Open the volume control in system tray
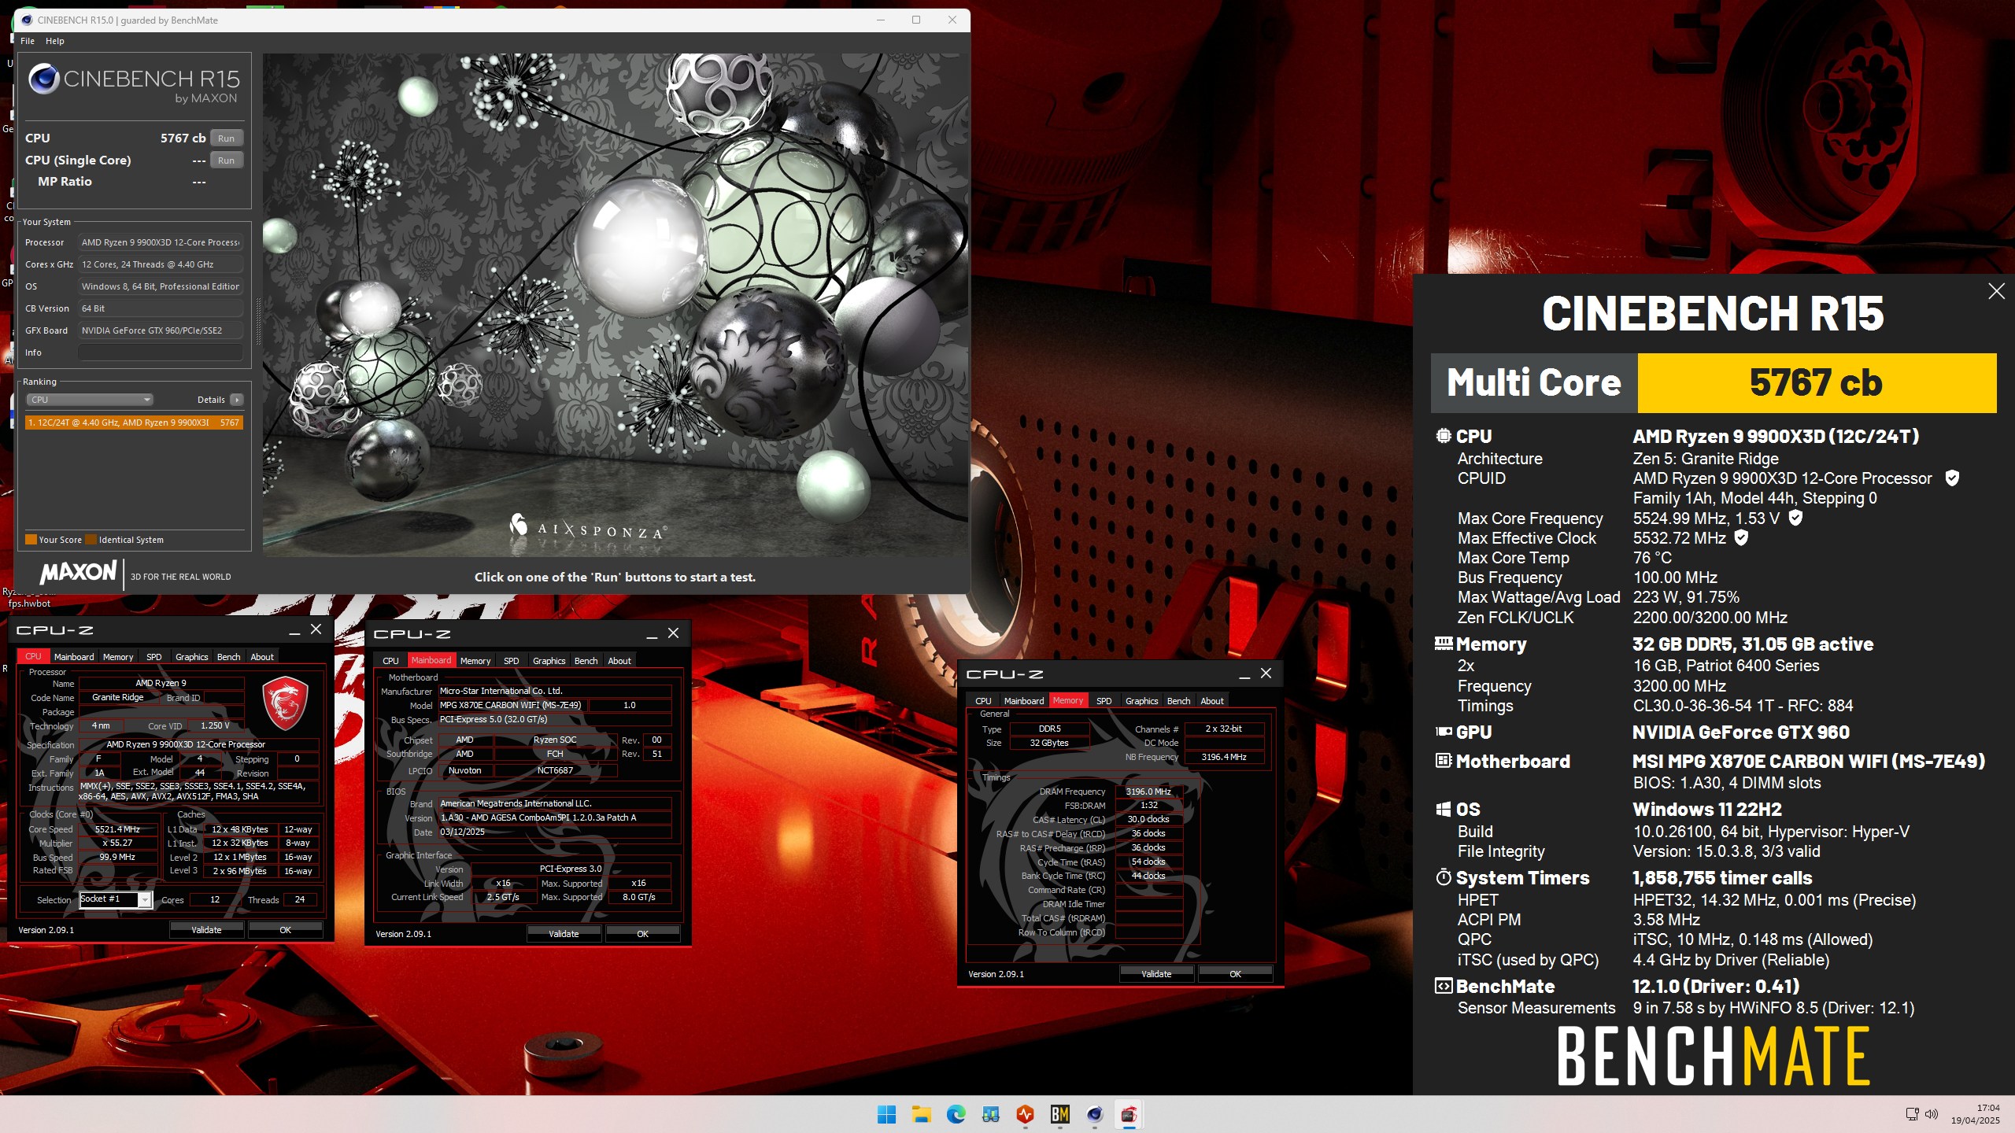The height and width of the screenshot is (1133, 2015). [x=1931, y=1114]
